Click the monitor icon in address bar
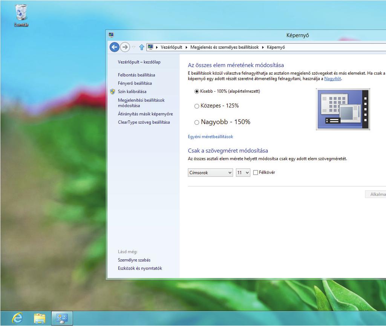This screenshot has width=386, height=326. 150,47
